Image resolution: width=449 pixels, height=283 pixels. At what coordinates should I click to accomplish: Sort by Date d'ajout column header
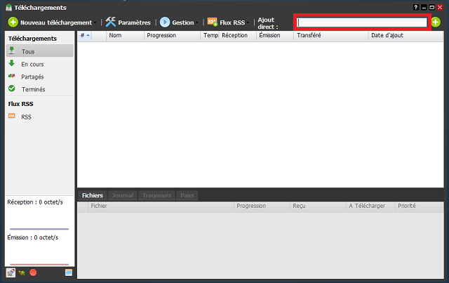406,36
